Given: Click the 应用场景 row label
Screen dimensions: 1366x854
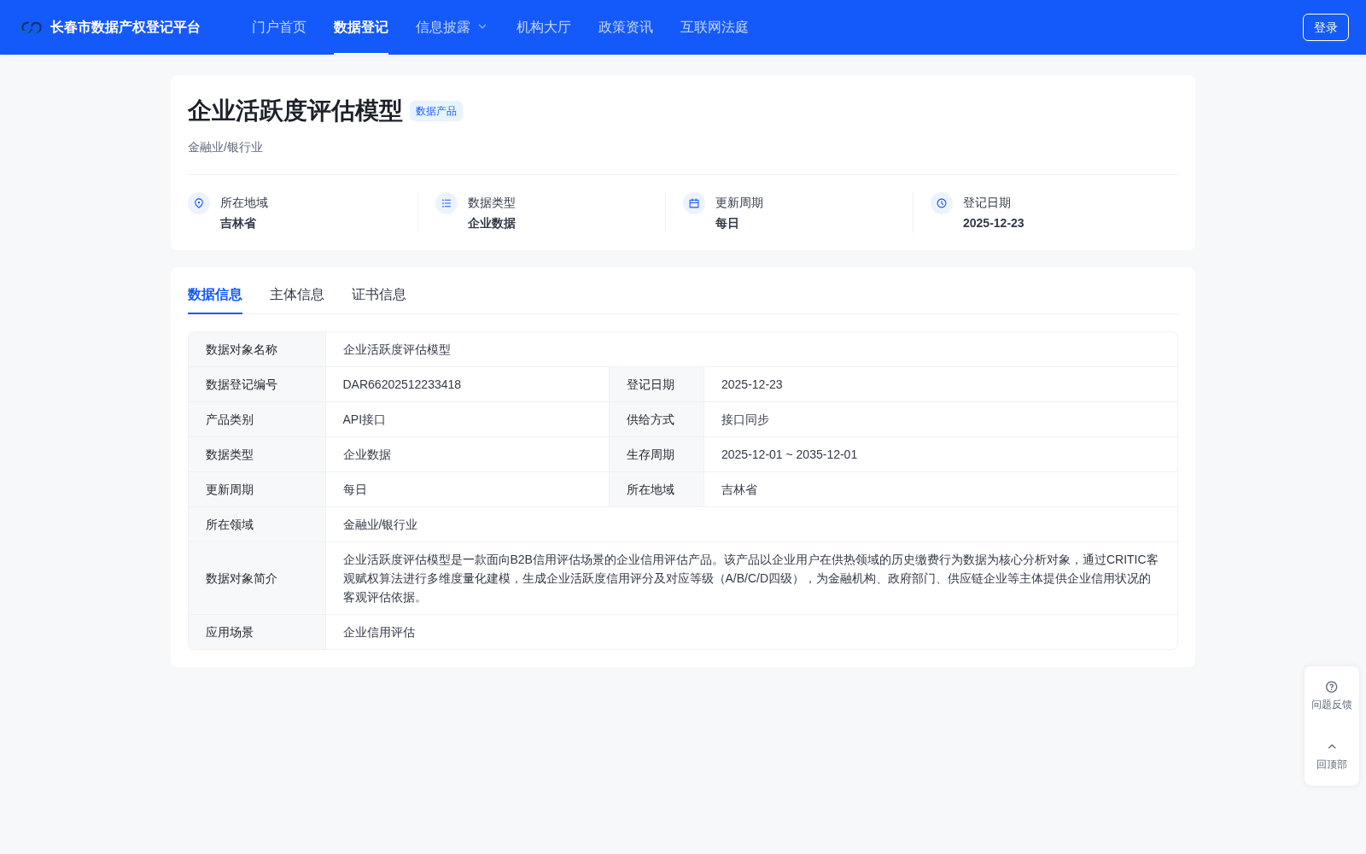Looking at the screenshot, I should tap(230, 632).
